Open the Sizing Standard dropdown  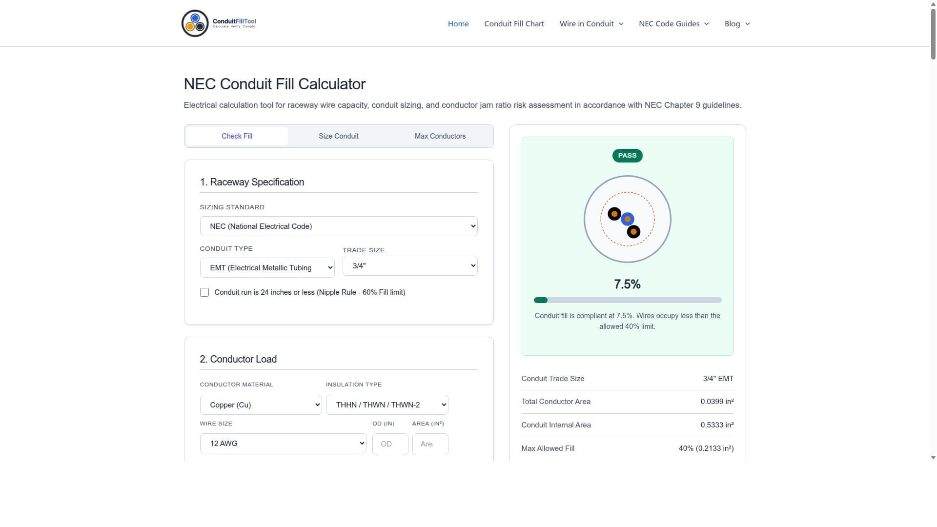(x=339, y=226)
